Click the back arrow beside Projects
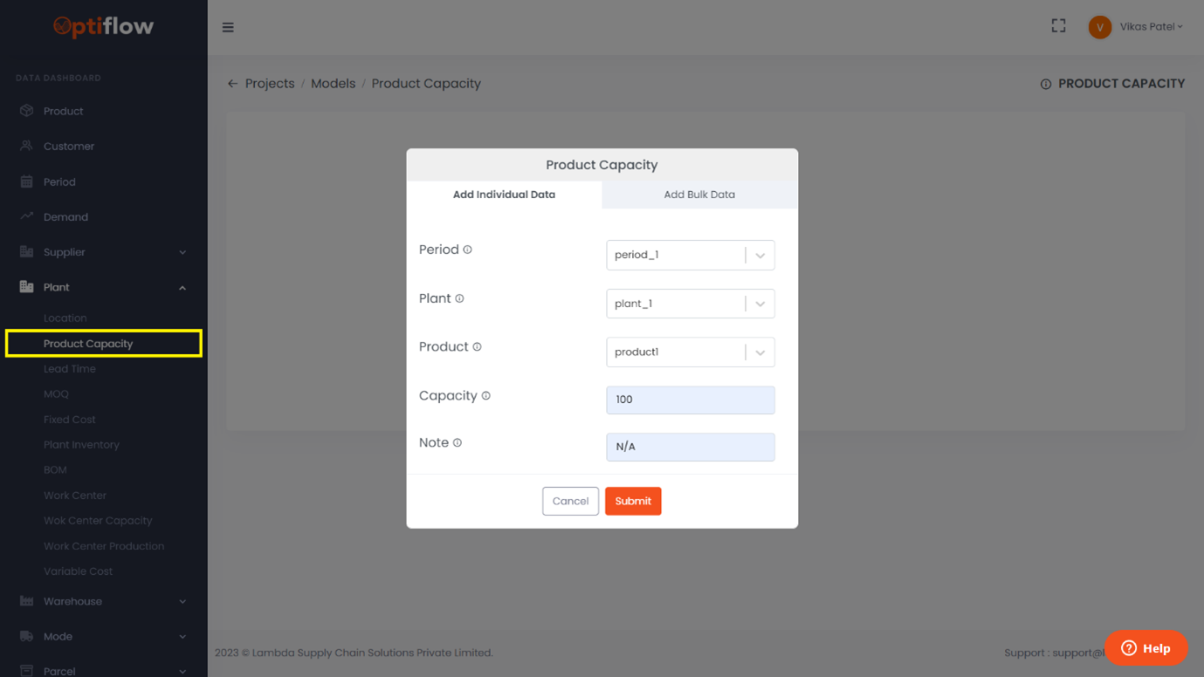The width and height of the screenshot is (1204, 677). click(x=232, y=84)
